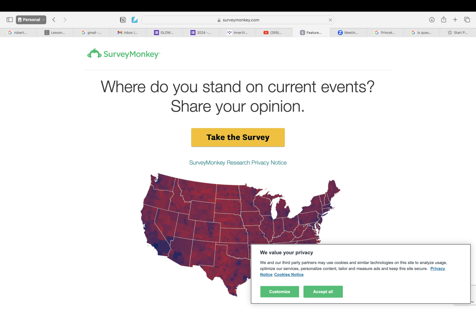The height and width of the screenshot is (309, 476).
Task: Accept all cookies
Action: coord(323,292)
